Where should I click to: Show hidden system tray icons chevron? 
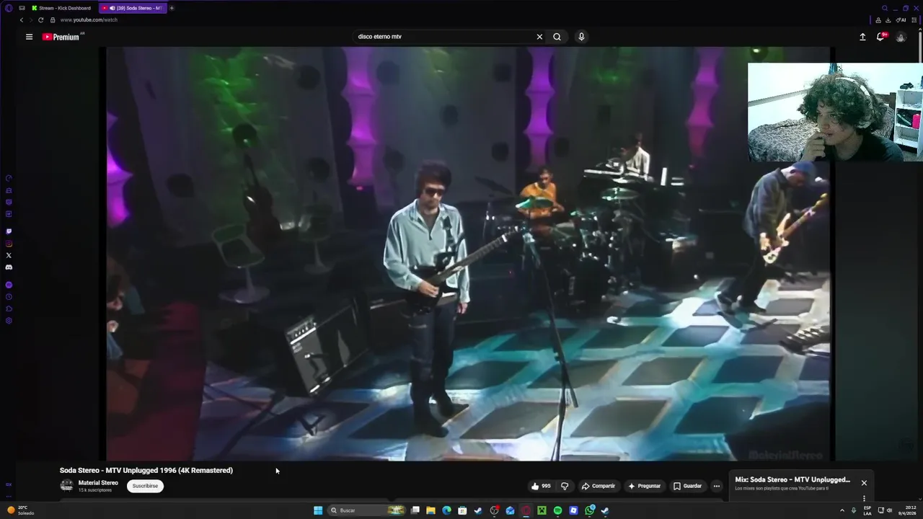point(842,510)
